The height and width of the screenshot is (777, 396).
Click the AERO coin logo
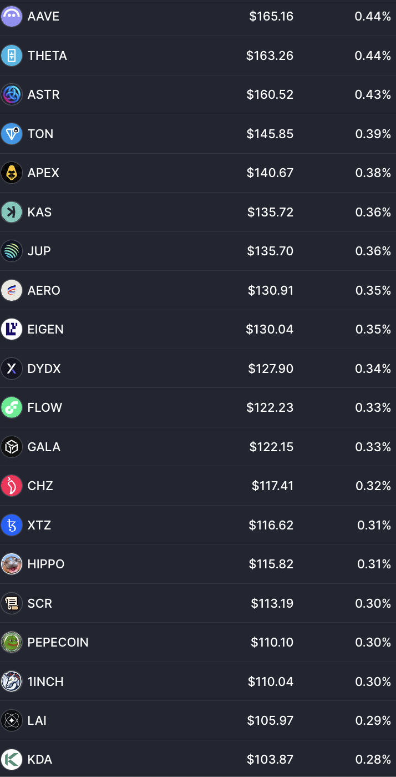point(12,290)
